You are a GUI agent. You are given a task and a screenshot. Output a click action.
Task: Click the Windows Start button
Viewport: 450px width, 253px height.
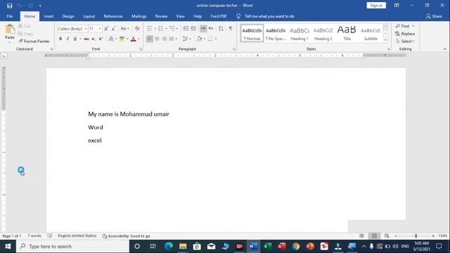tap(8, 246)
